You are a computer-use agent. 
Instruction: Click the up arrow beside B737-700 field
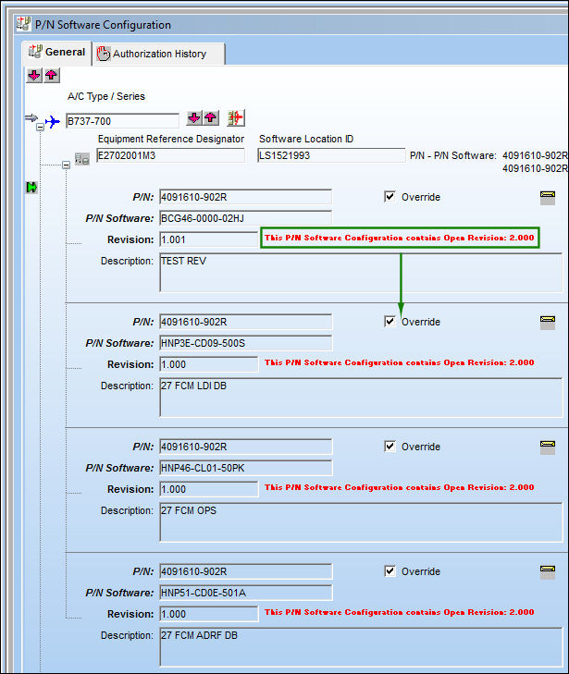point(211,117)
